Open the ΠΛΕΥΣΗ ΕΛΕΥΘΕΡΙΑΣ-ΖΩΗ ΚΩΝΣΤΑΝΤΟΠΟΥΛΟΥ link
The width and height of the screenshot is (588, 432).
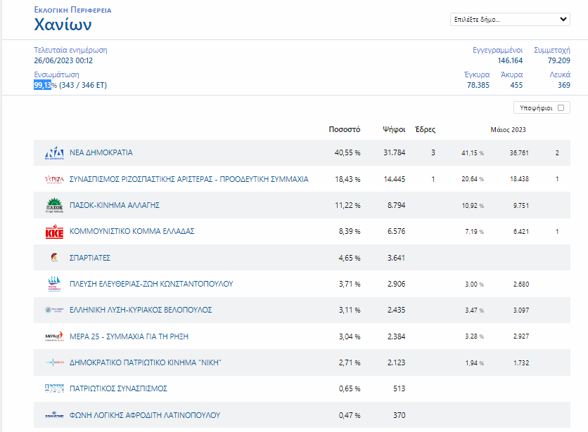pyautogui.click(x=151, y=284)
